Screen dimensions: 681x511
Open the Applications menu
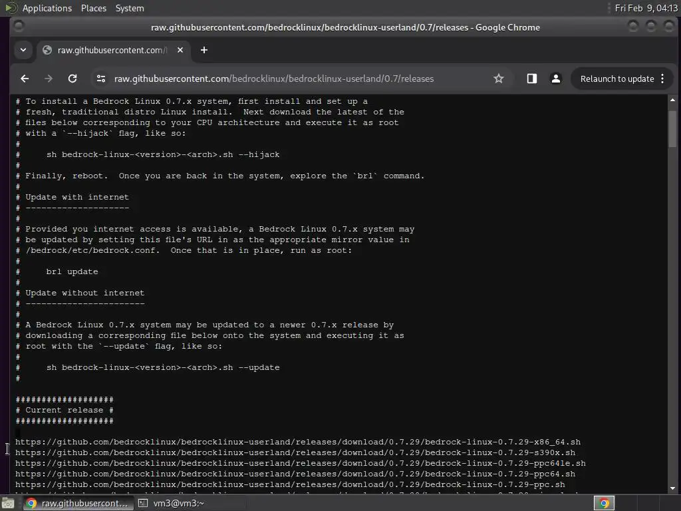[47, 8]
